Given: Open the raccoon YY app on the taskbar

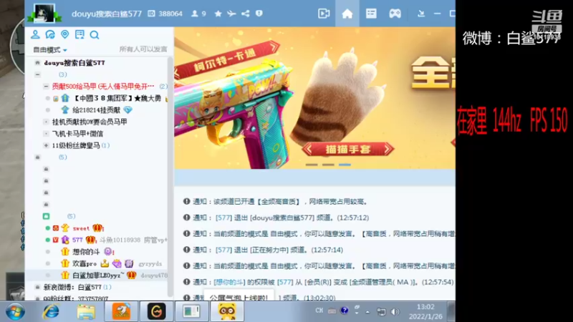Looking at the screenshot, I should pos(227,311).
